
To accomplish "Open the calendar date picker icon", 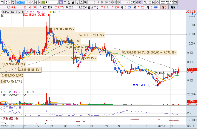I will click(x=176, y=2).
